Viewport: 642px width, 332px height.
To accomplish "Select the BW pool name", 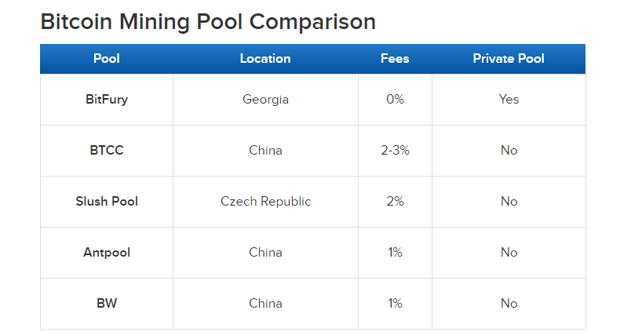I will tap(106, 304).
